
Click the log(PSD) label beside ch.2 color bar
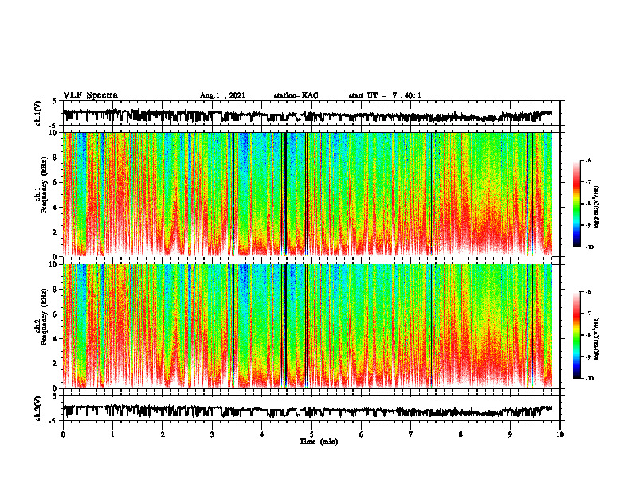(597, 337)
